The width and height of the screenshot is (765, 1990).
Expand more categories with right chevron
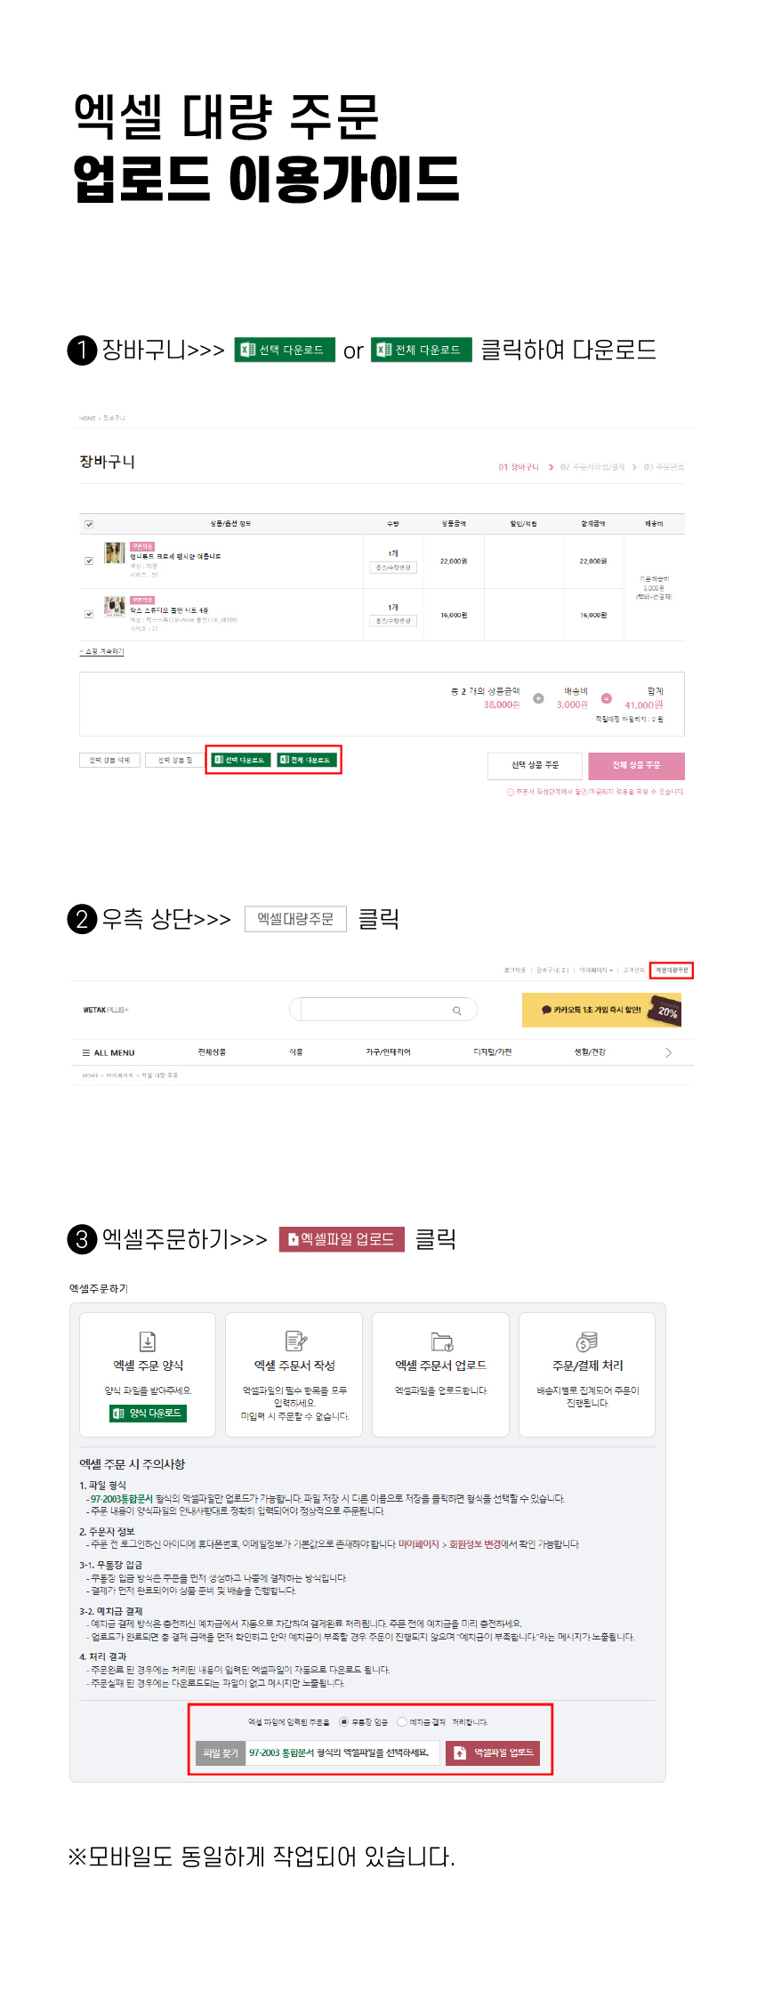pyautogui.click(x=669, y=1052)
